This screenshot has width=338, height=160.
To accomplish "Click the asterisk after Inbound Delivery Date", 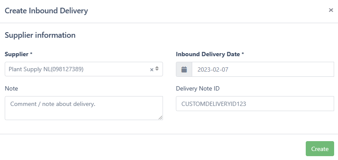I will coord(243,54).
